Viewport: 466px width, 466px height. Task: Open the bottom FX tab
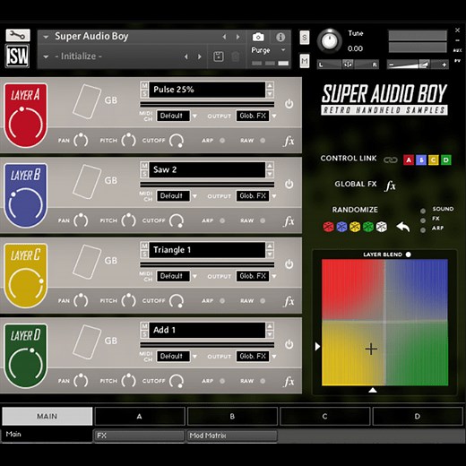tap(139, 436)
